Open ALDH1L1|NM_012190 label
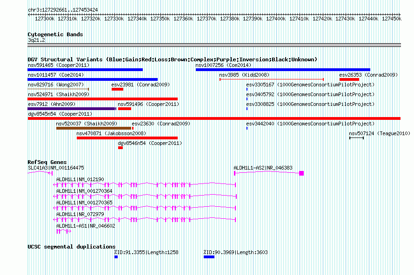 tap(80, 180)
